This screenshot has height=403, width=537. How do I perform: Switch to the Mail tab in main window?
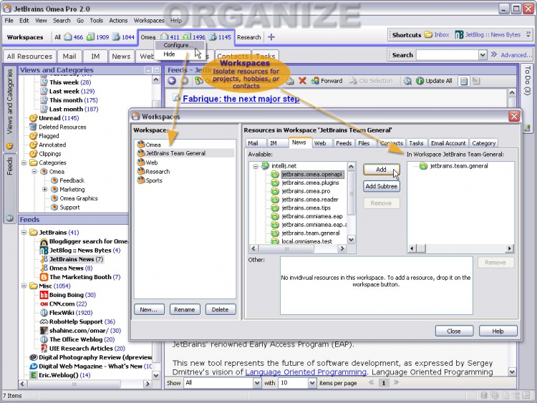(69, 56)
